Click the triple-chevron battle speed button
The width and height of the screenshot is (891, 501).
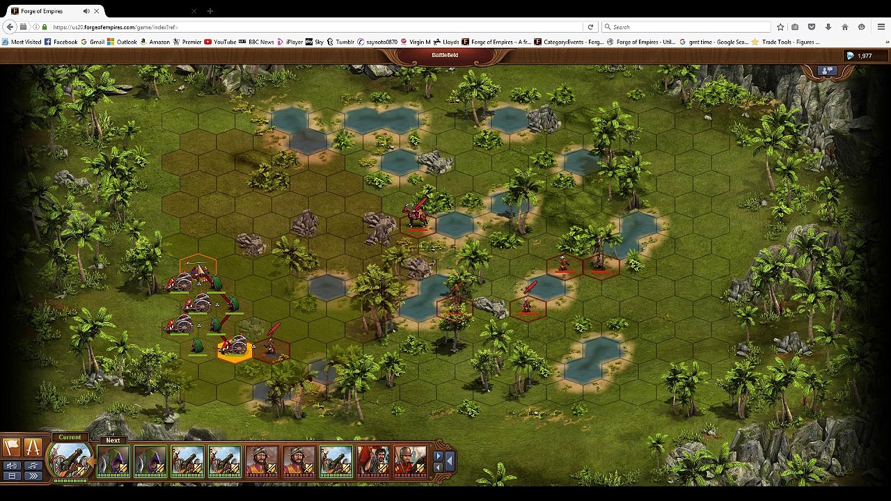pos(33,476)
